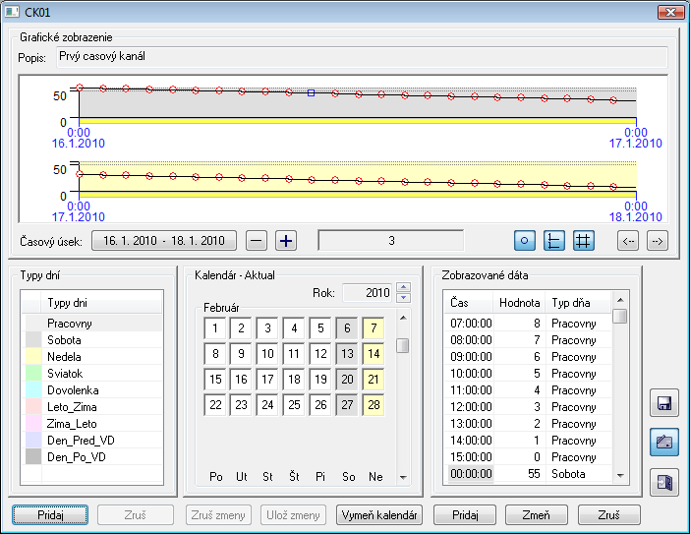Click day 14 in the Február calendar
This screenshot has width=690, height=534.
point(374,354)
